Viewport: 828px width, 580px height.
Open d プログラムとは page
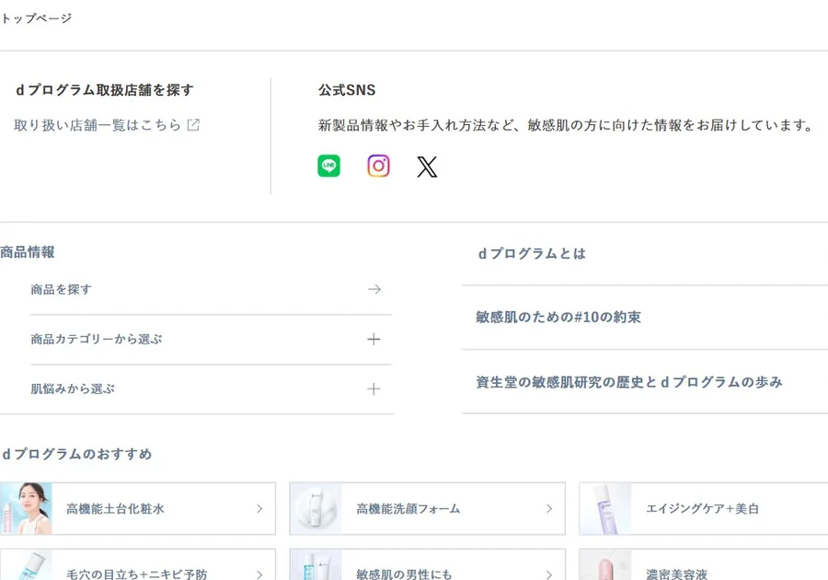pos(532,253)
